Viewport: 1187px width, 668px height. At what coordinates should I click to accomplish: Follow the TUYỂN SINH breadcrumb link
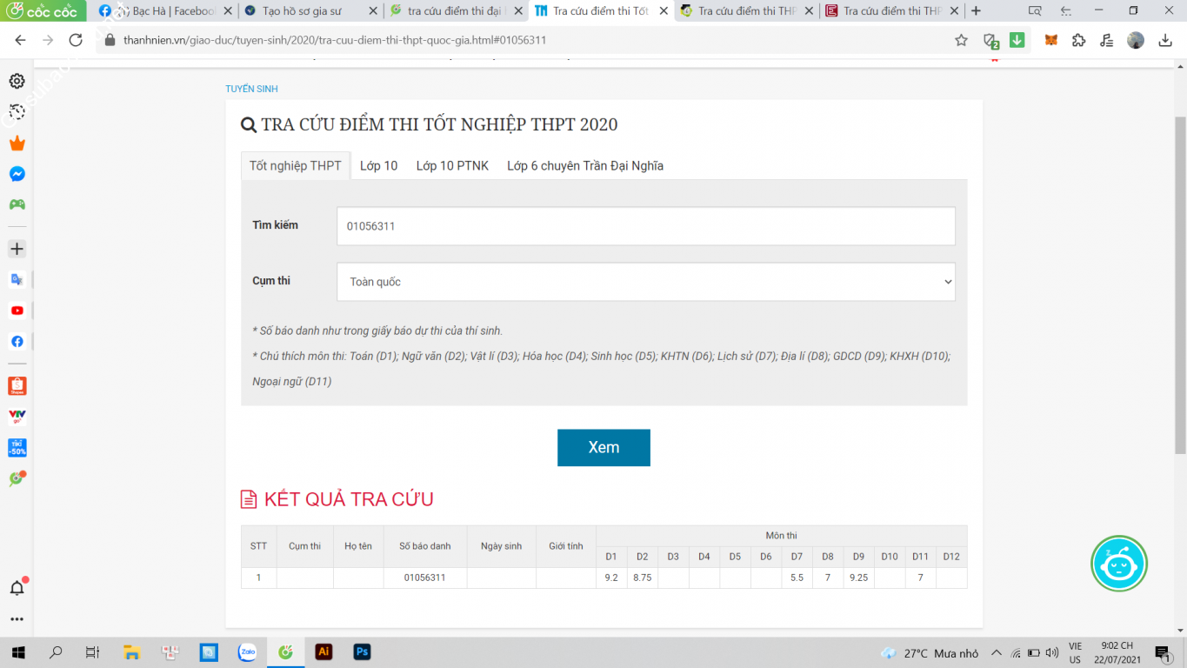pyautogui.click(x=251, y=89)
